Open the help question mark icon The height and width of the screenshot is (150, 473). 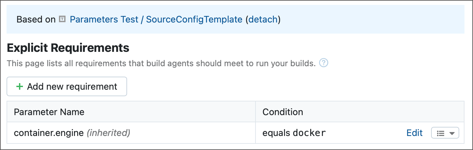pos(324,63)
